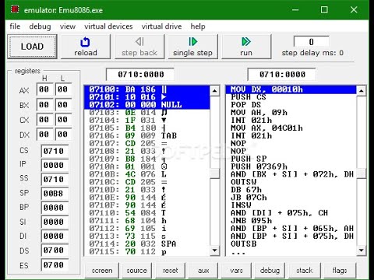Viewport: 374px width, 280px height.
Task: Click memory list scroll up arrow
Action: point(214,91)
